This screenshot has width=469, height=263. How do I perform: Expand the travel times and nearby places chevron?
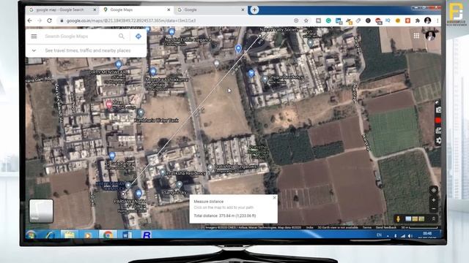34,50
